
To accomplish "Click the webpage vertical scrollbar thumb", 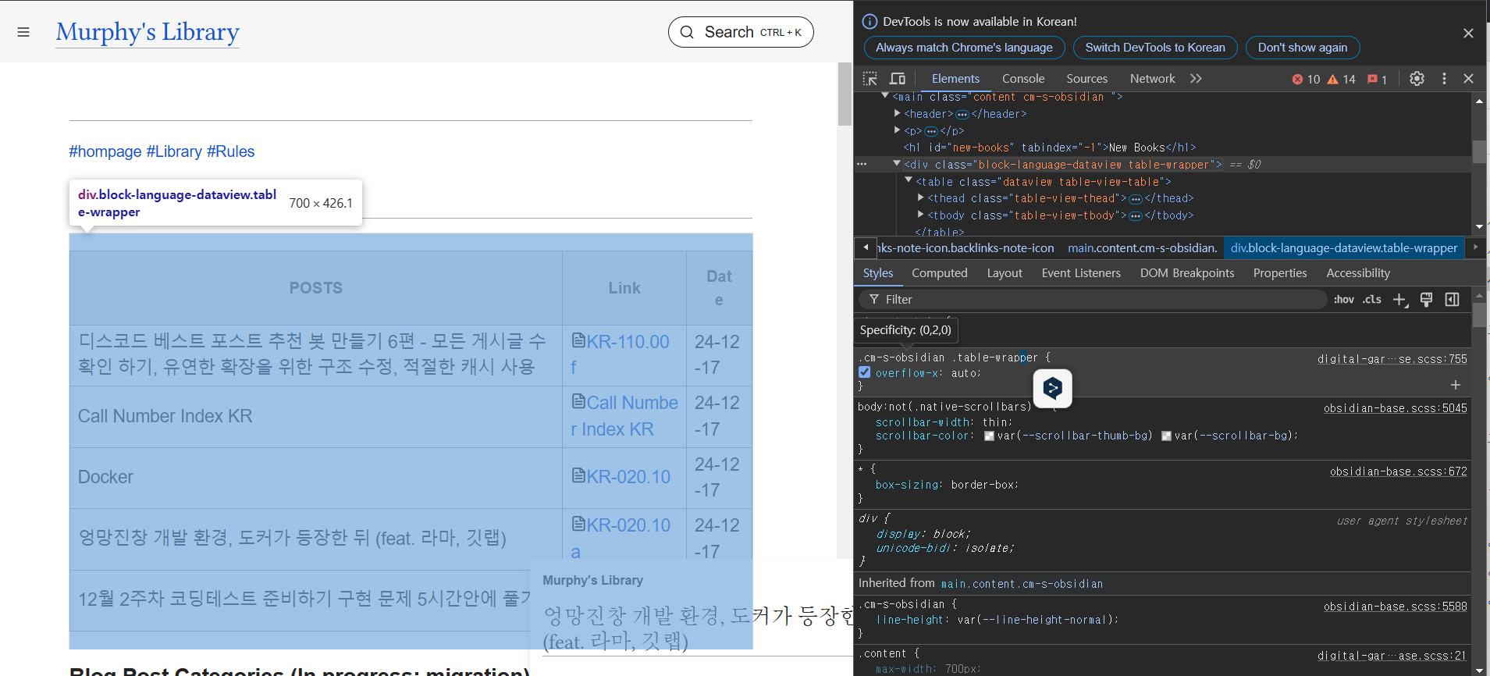I will point(845,94).
